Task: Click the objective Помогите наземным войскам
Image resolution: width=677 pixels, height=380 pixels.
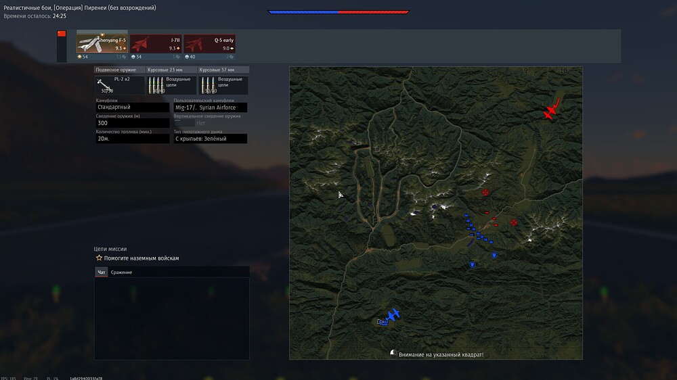Action: [x=141, y=258]
